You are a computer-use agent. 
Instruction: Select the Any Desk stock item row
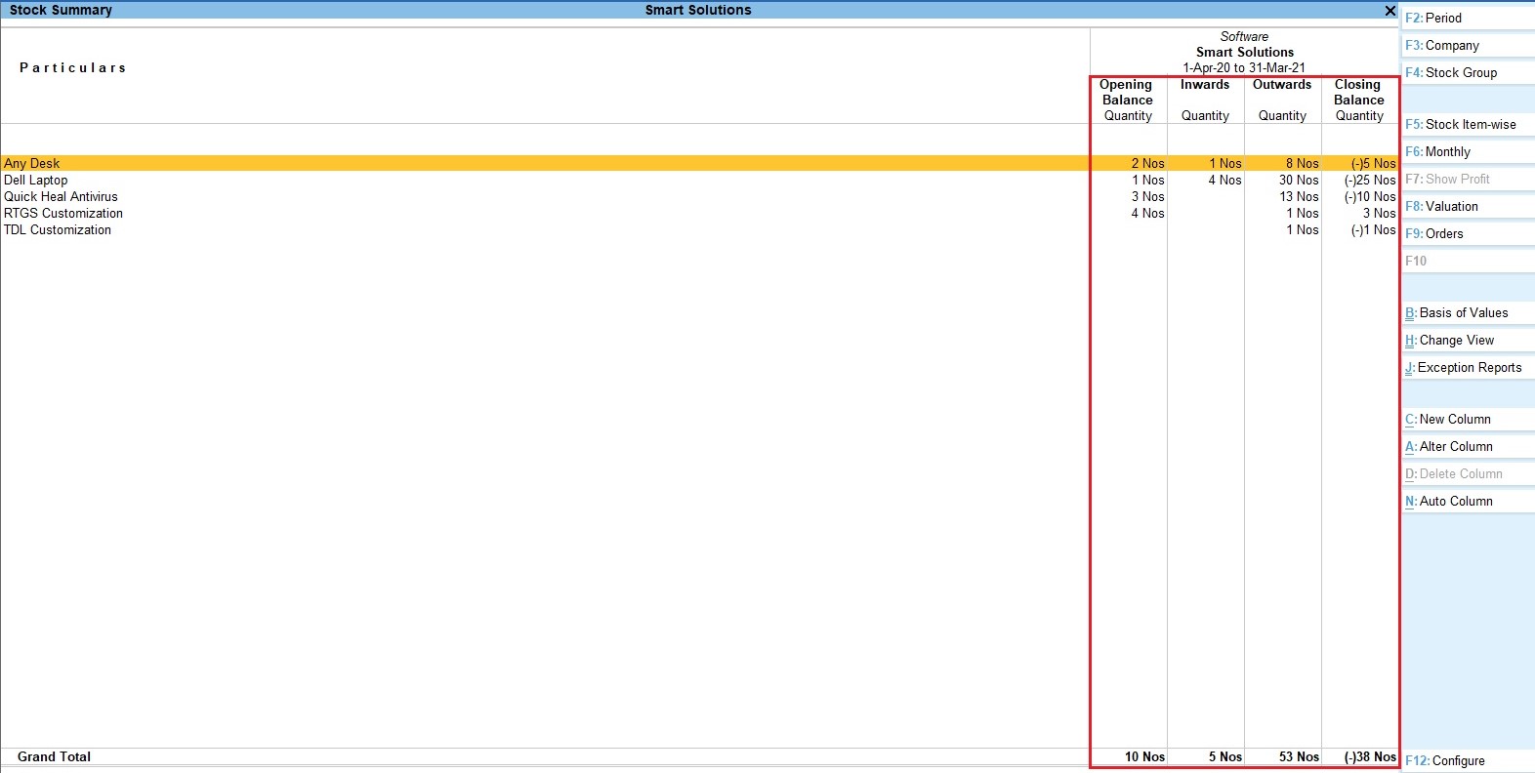(x=32, y=163)
